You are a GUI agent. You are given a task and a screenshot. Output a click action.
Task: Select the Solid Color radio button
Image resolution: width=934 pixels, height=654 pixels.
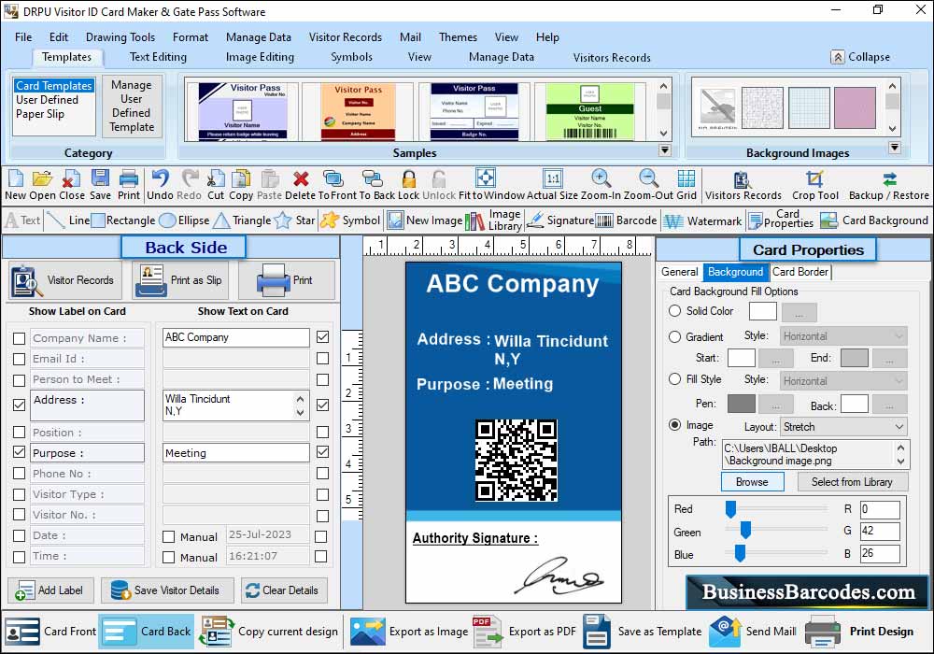pos(674,311)
